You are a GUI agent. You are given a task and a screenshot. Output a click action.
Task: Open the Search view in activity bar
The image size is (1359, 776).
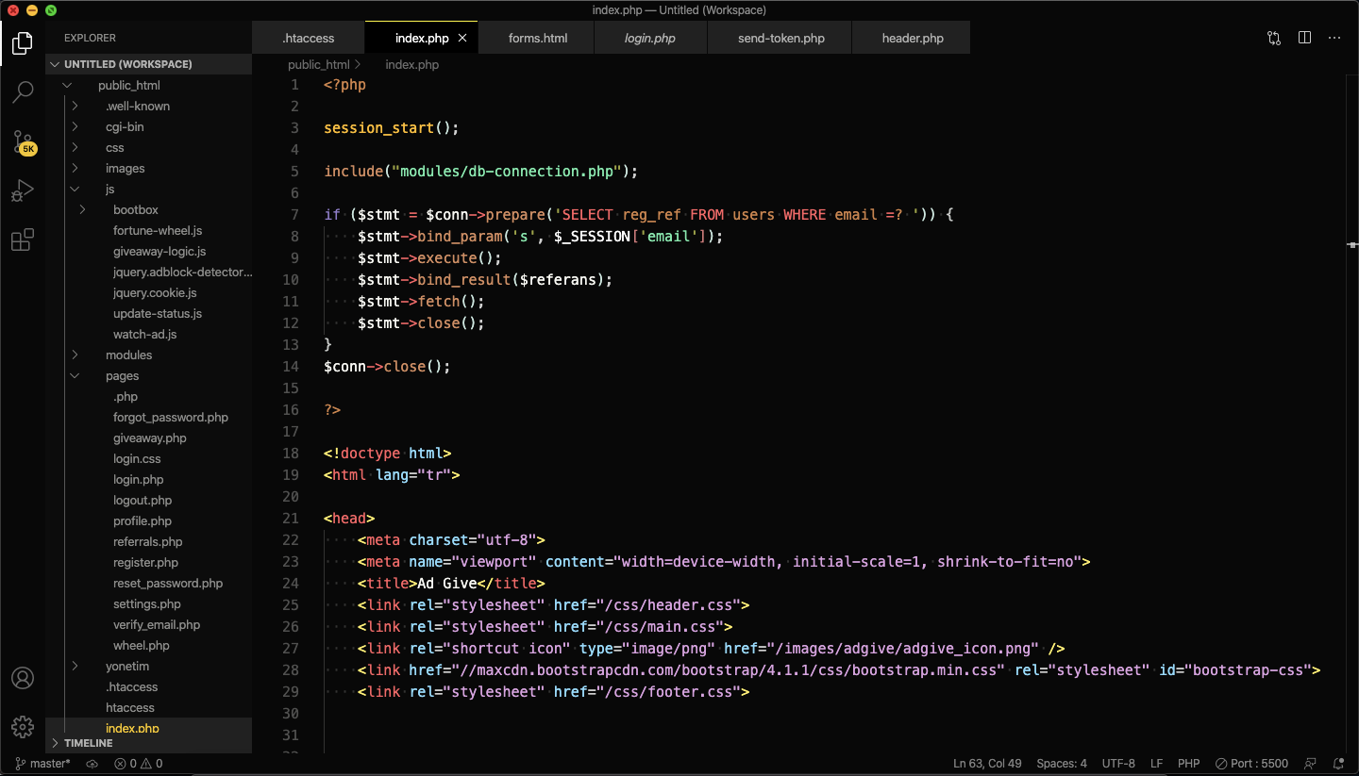[x=23, y=91]
